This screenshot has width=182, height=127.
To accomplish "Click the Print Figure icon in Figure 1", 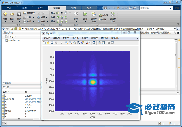I will click(56, 43).
